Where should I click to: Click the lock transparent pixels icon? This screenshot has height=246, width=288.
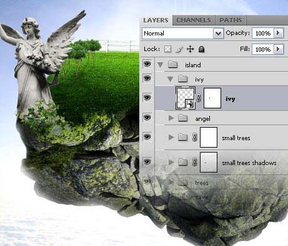tap(168, 49)
